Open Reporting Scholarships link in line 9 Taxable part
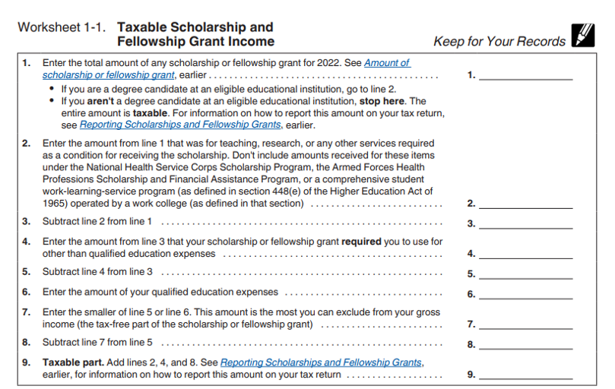 pyautogui.click(x=321, y=362)
